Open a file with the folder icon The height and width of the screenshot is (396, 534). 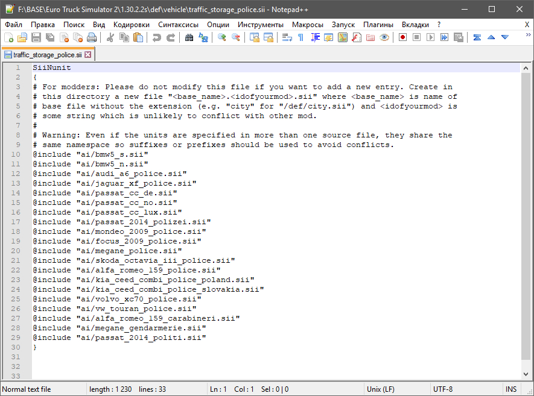point(22,37)
